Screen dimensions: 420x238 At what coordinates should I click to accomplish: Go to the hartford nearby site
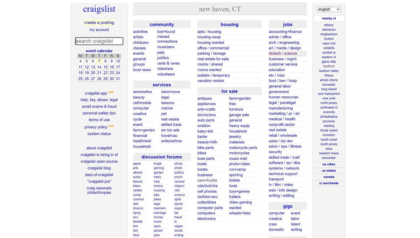tap(329, 66)
